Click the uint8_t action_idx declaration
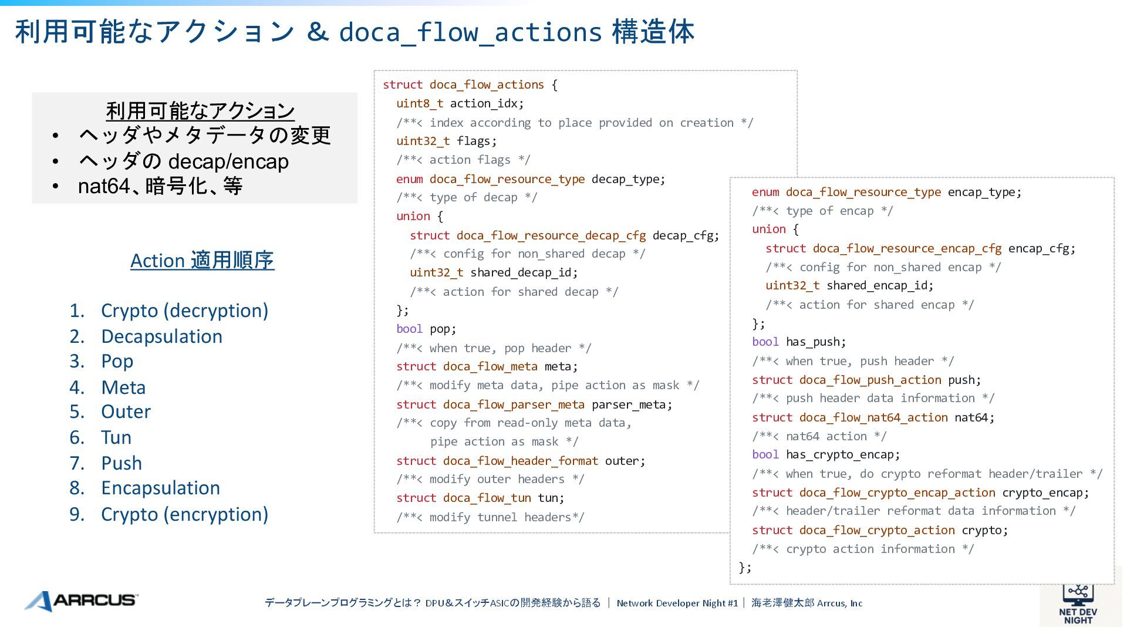Screen dimensions: 1127x634 tap(460, 103)
